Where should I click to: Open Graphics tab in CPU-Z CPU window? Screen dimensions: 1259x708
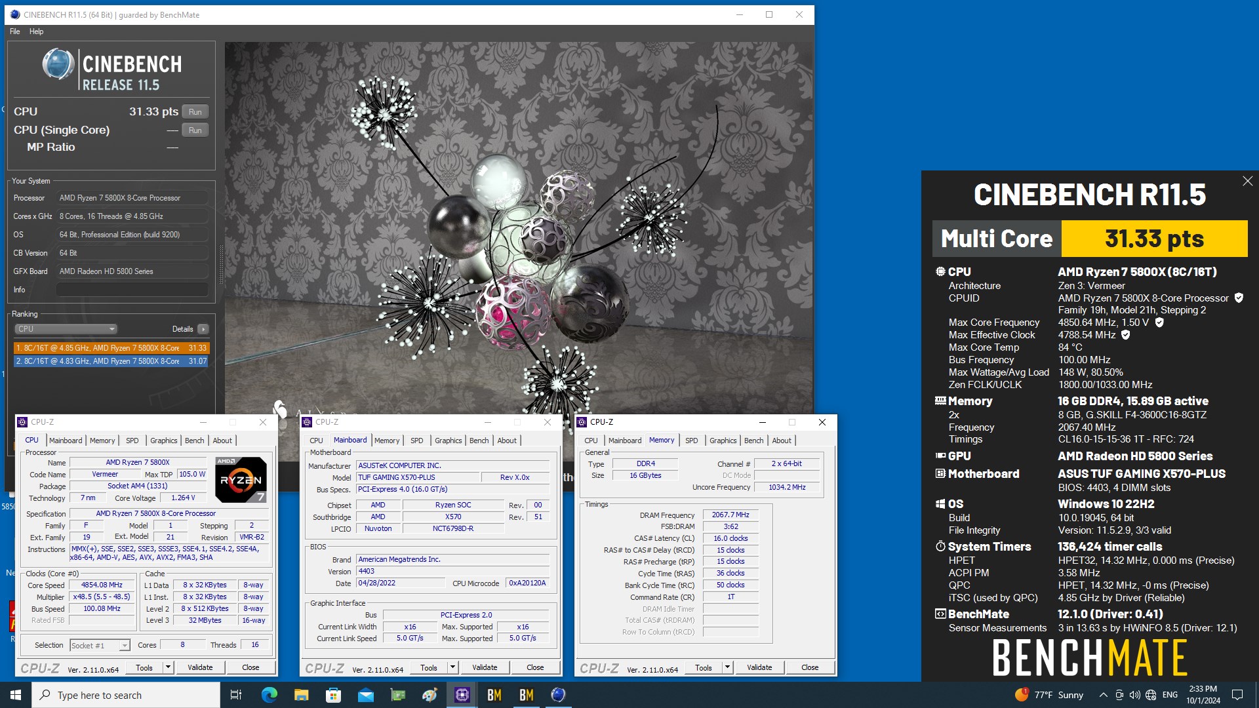click(163, 441)
